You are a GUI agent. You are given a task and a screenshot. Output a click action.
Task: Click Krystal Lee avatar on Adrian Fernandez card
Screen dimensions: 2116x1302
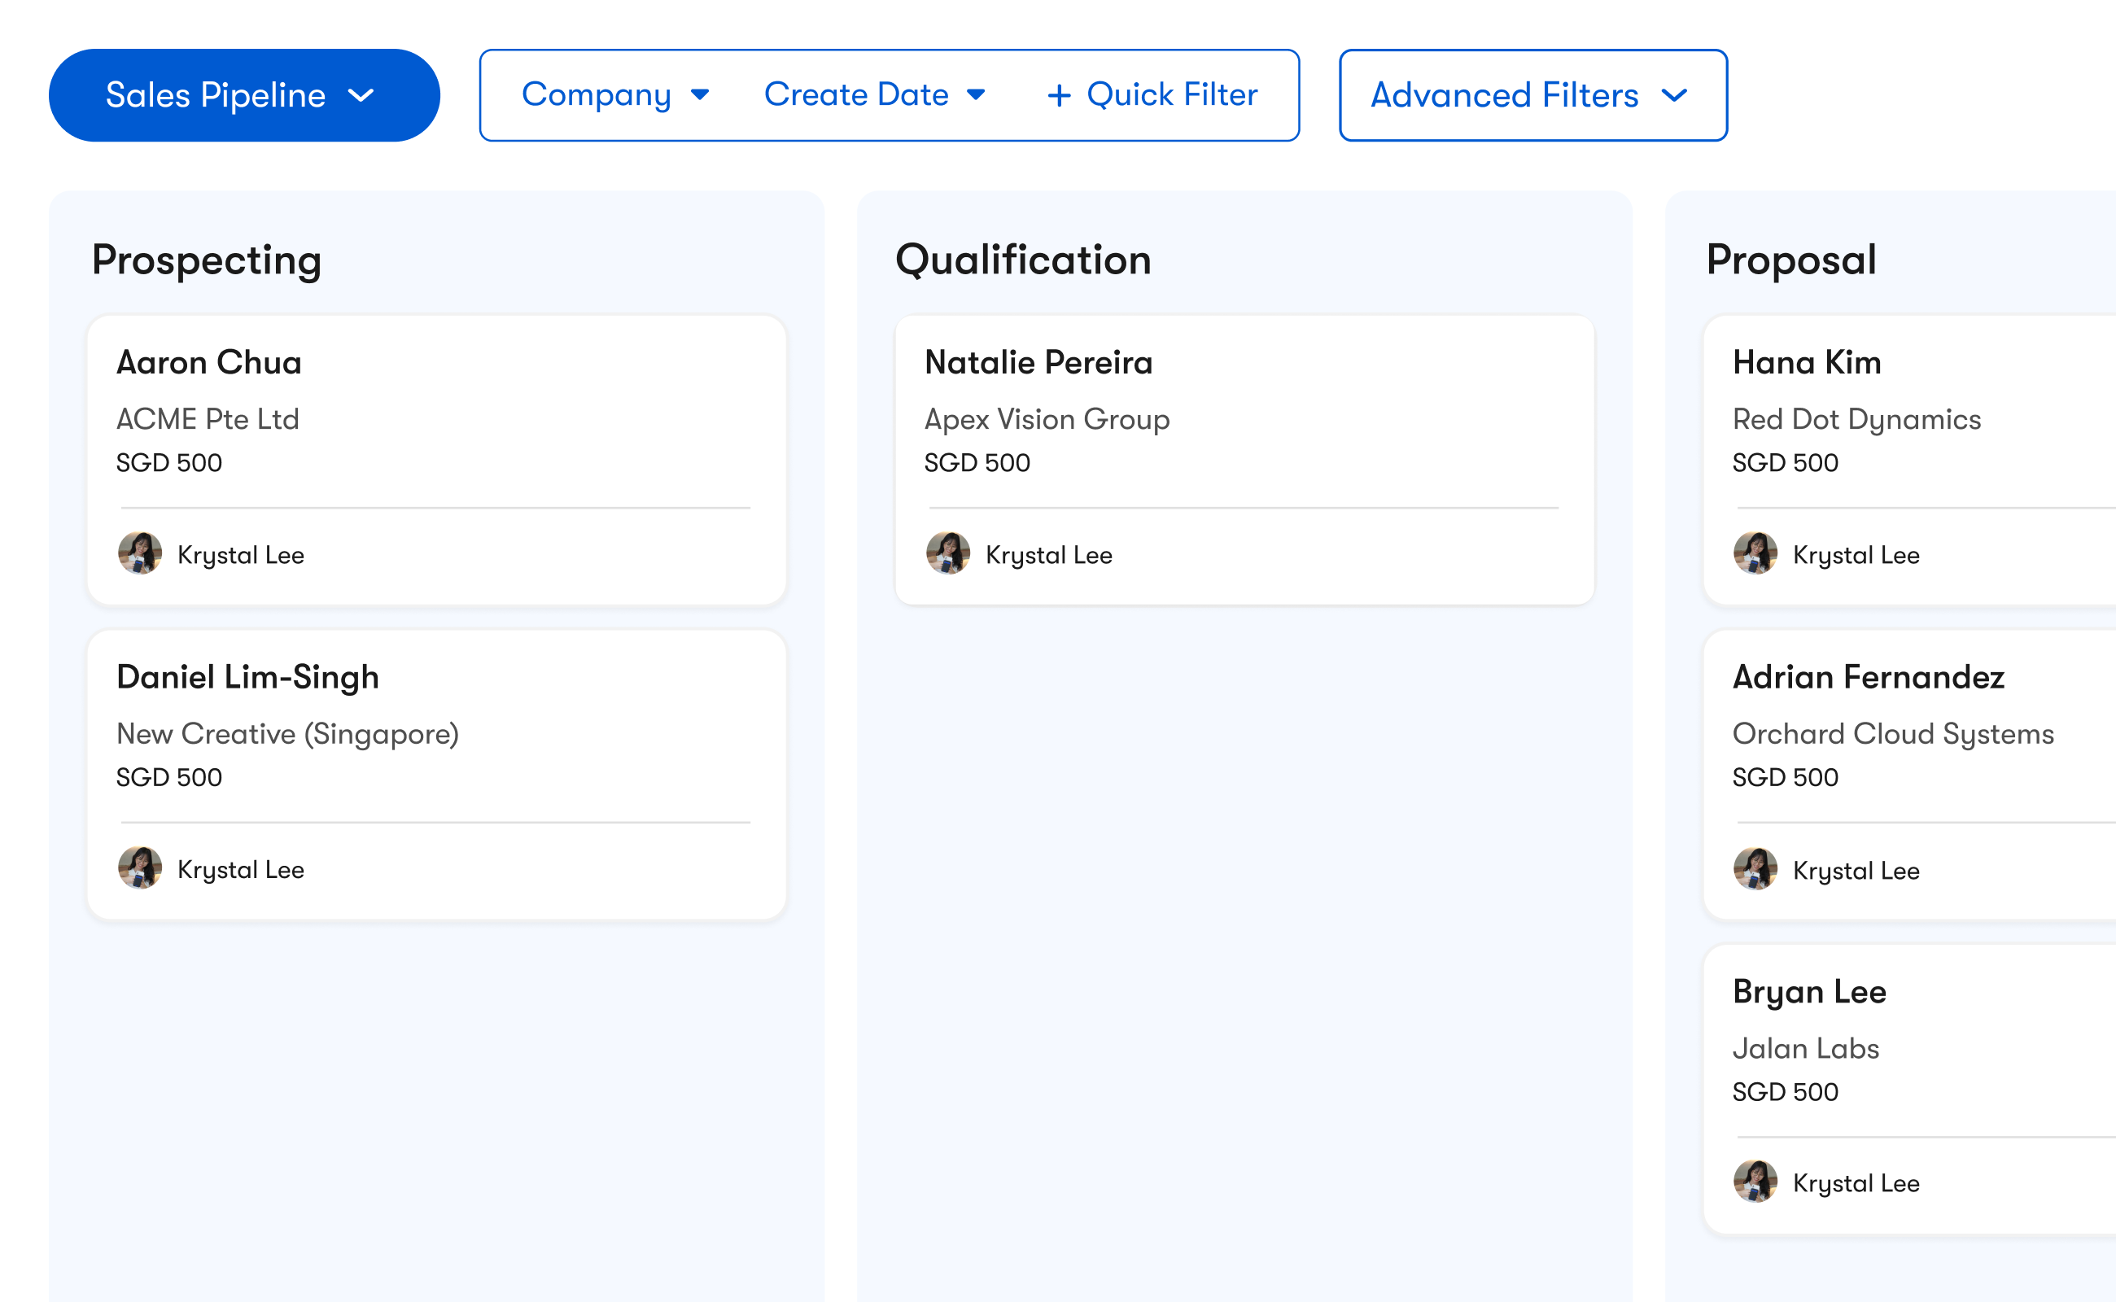[x=1755, y=869]
